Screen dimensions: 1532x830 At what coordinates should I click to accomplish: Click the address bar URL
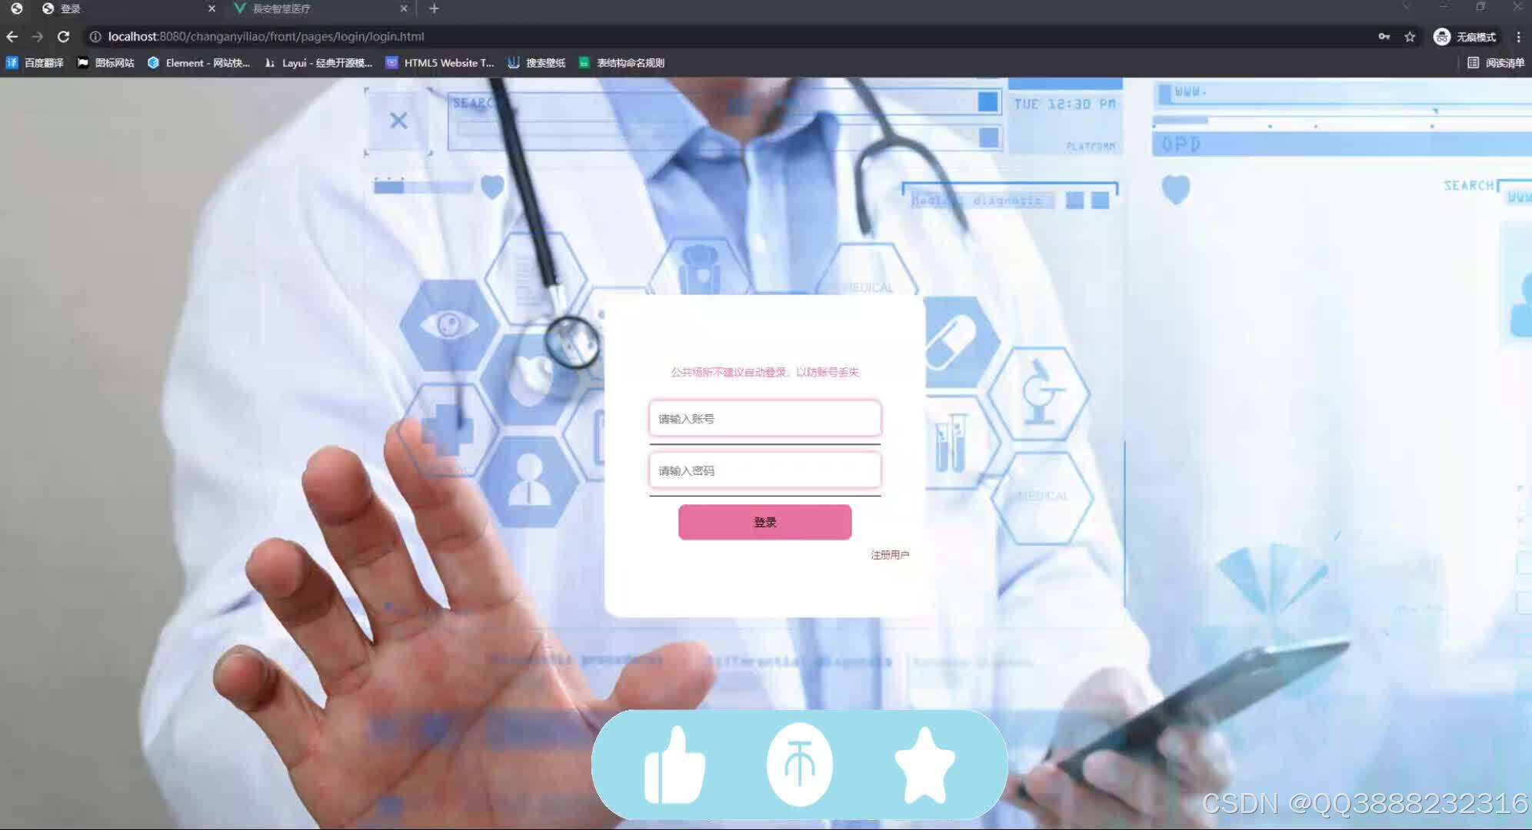pos(266,37)
